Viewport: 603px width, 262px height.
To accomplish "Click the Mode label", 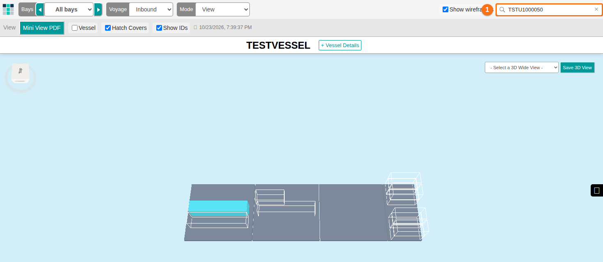I will point(186,9).
